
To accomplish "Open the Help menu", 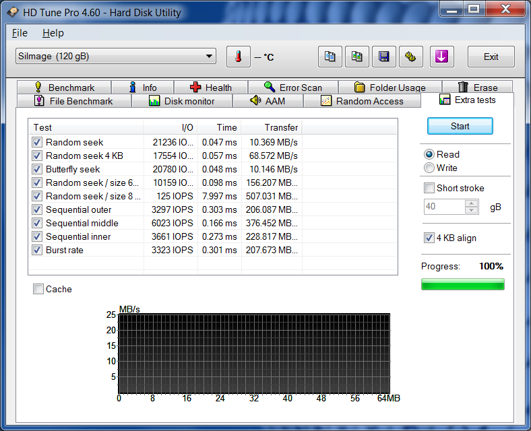I will pos(53,33).
